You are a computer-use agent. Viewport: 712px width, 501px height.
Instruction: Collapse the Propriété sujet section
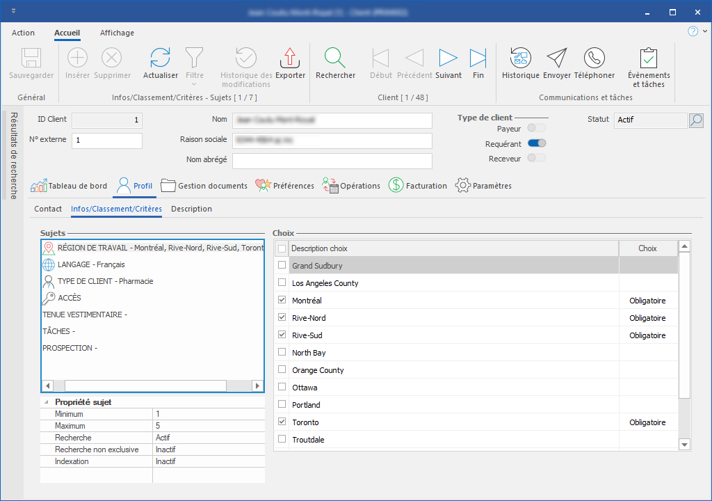(47, 402)
